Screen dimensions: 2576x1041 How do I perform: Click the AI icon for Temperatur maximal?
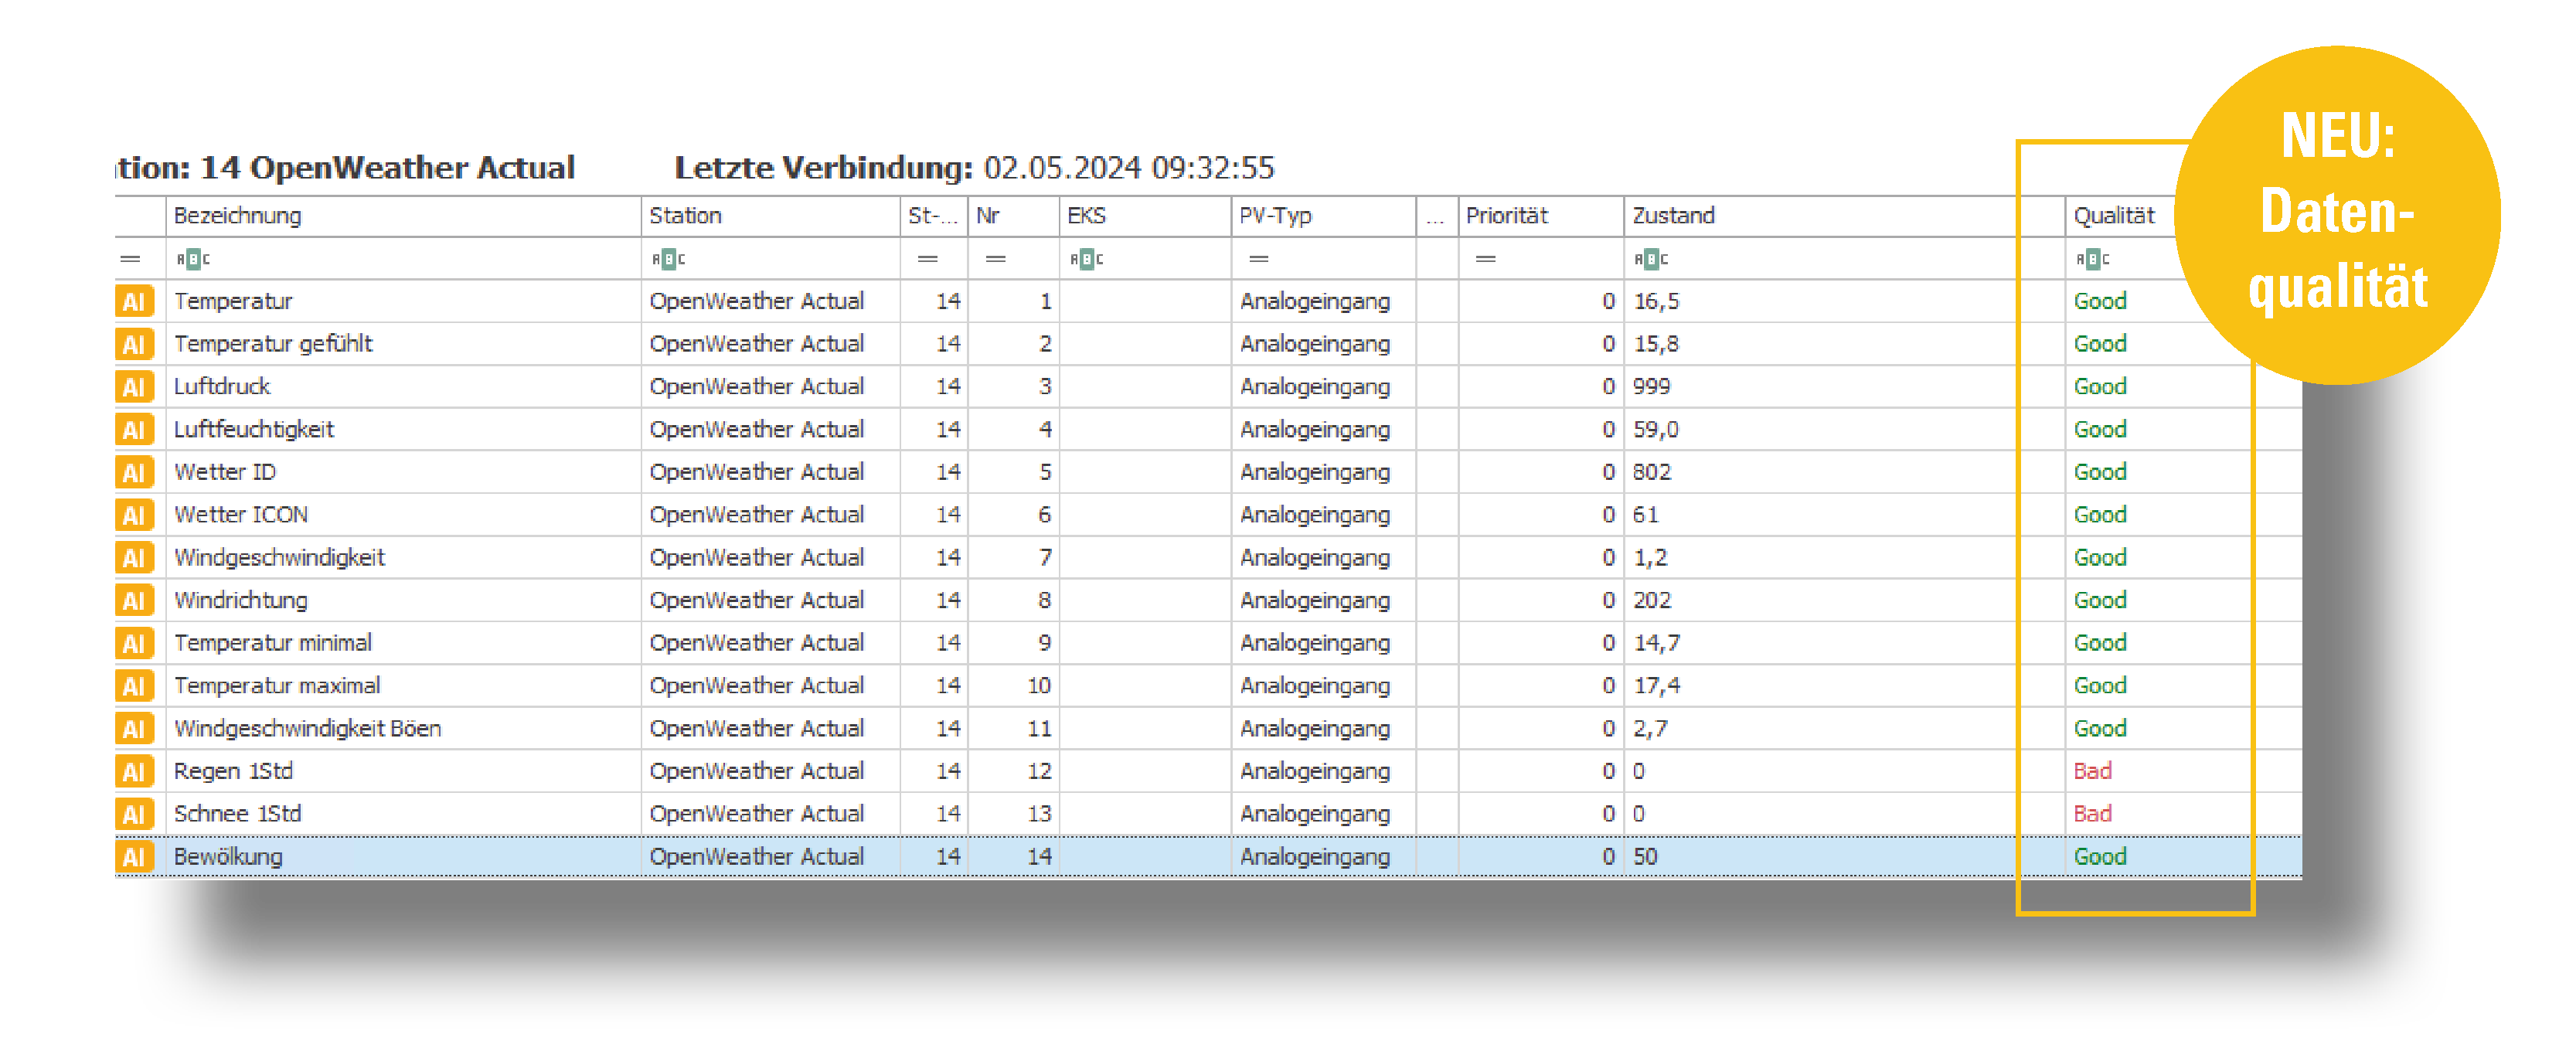134,686
